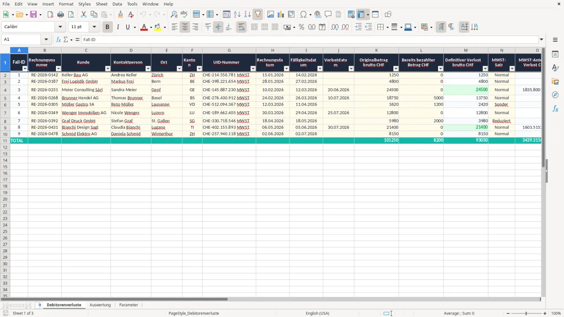
Task: Run the Spelling check
Action: pos(184,15)
